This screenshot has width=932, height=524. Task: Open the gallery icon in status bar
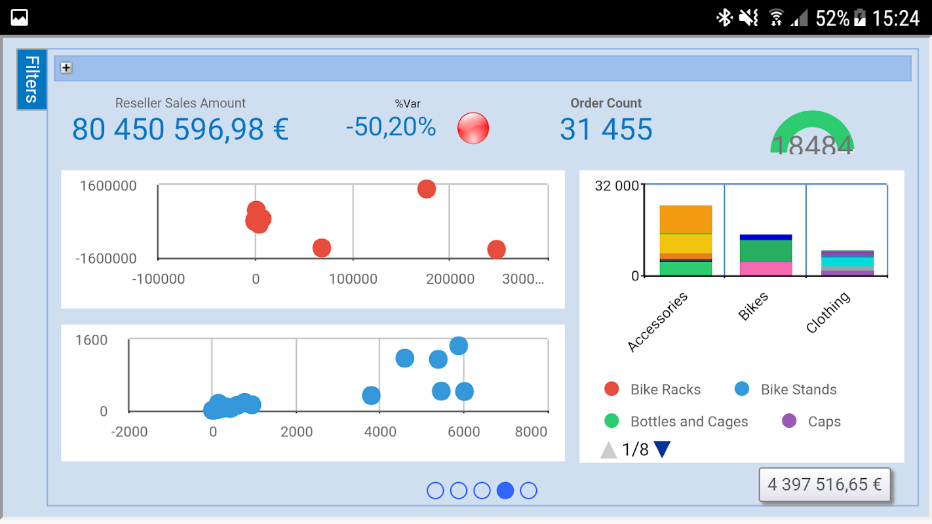click(20, 18)
